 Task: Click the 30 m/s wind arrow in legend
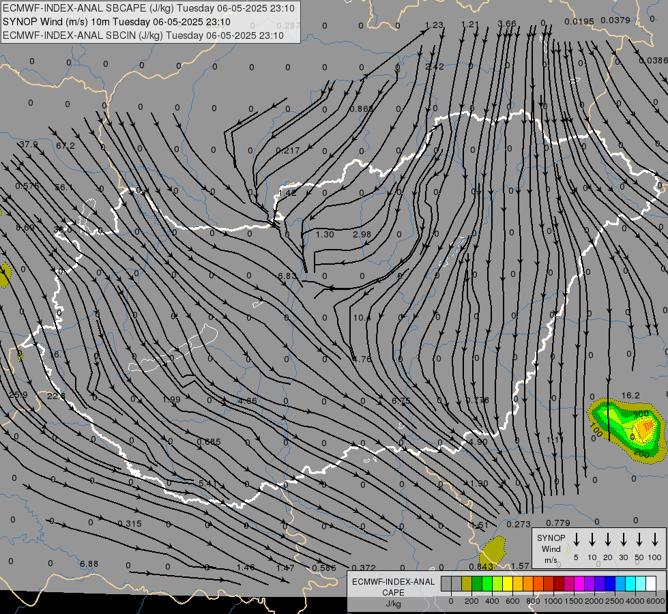tap(623, 540)
